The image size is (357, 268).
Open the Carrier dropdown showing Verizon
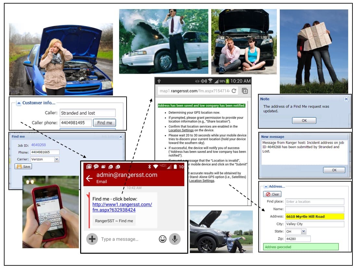click(x=57, y=159)
